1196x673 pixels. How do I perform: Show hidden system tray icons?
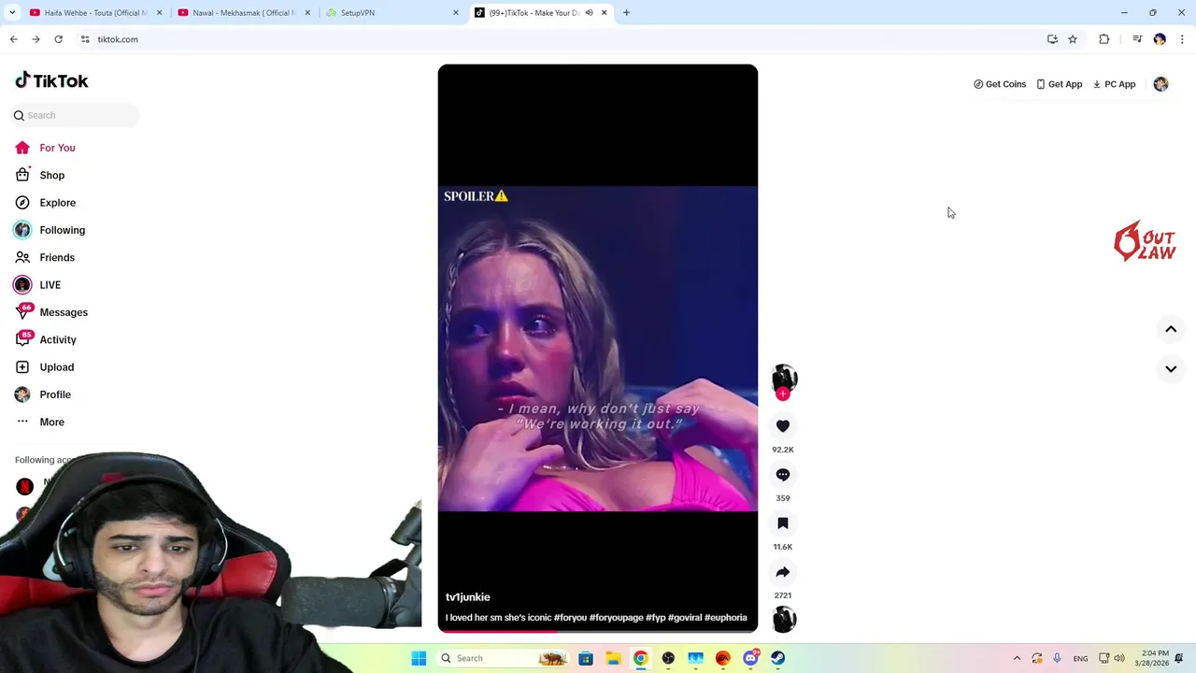tap(1017, 658)
